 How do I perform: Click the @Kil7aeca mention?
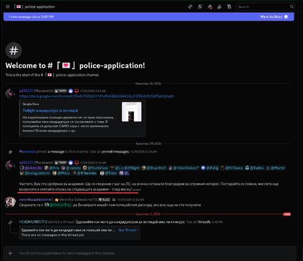[232, 168]
